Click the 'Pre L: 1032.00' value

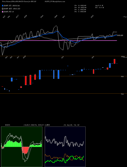tap(80, 10)
